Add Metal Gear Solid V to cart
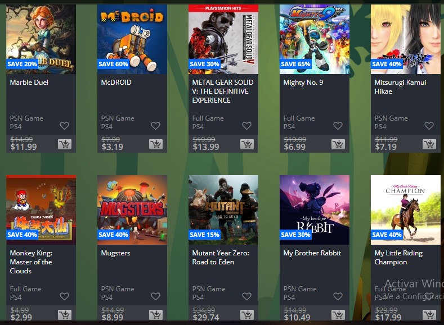Viewport: 444px width, 325px height. click(247, 144)
